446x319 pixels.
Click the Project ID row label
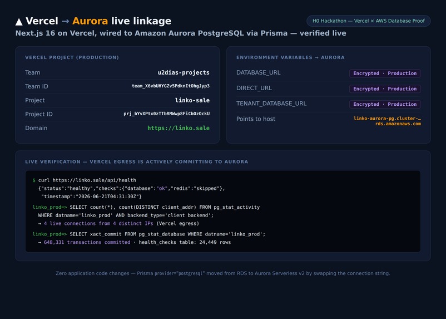(x=39, y=114)
